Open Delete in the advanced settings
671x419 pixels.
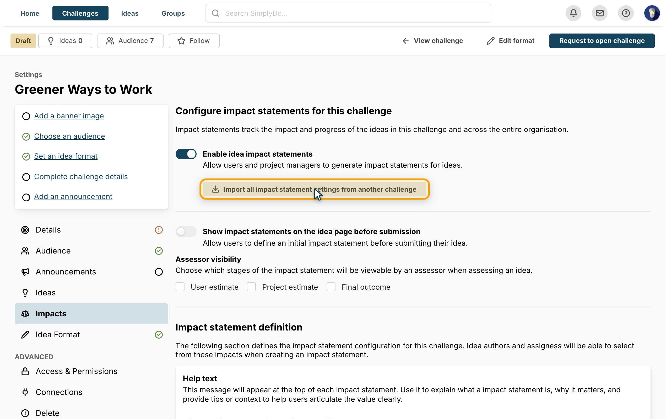click(91, 413)
